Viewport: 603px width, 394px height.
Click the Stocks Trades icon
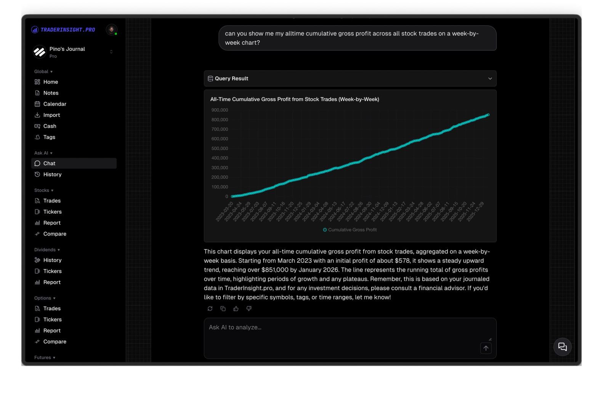click(37, 201)
